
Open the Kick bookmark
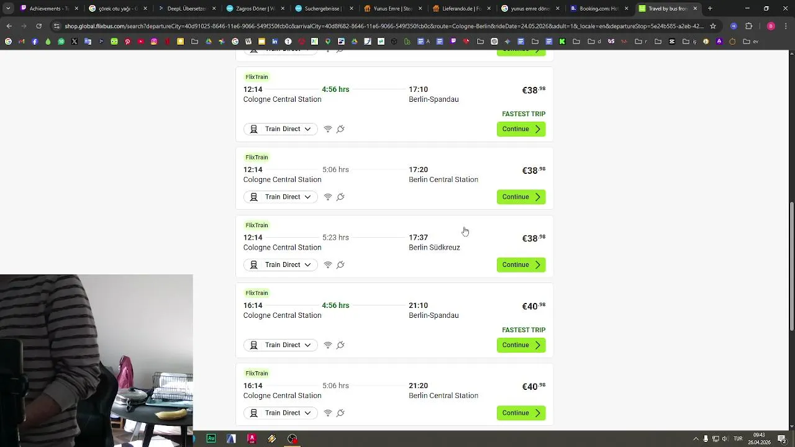click(562, 42)
